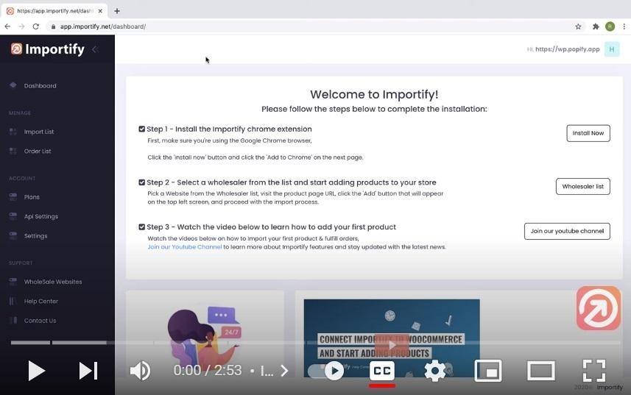Click the Api Settings icon

coord(13,216)
